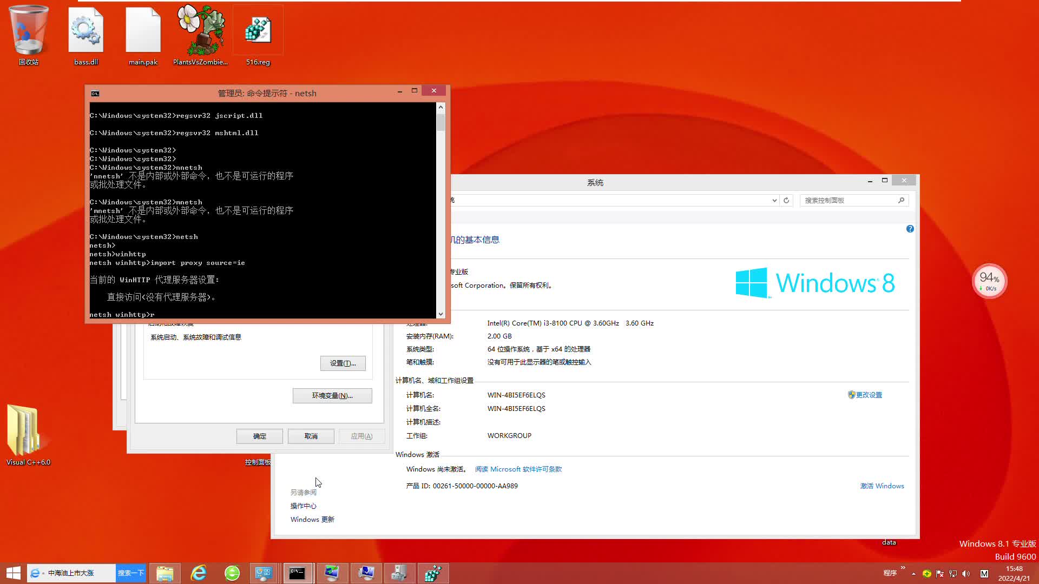Click the Start button on taskbar
Image resolution: width=1039 pixels, height=584 pixels.
coord(13,573)
